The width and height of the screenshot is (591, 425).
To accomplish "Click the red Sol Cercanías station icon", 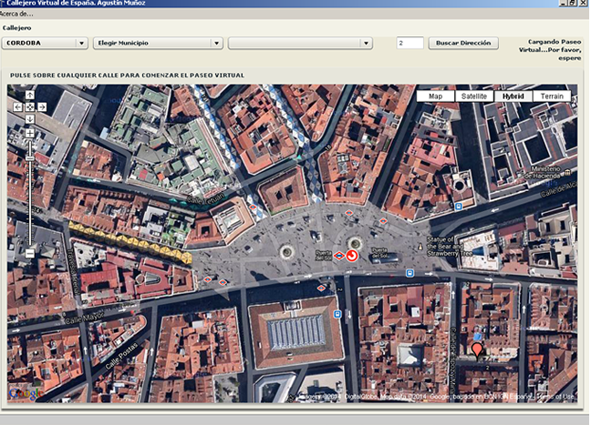I will (x=352, y=256).
